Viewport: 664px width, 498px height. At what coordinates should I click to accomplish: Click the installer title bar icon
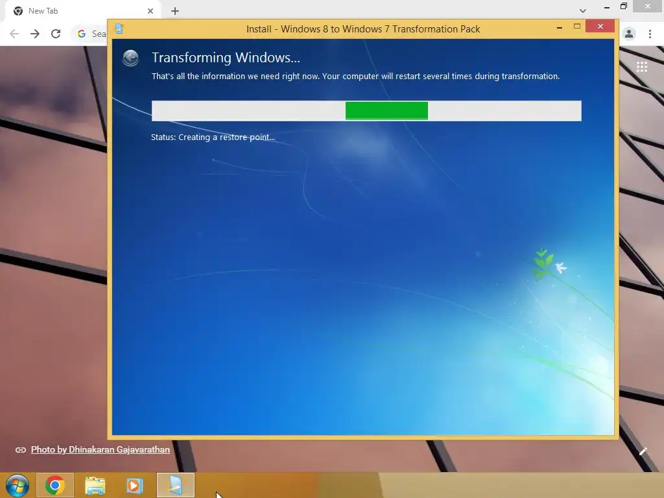(x=119, y=29)
